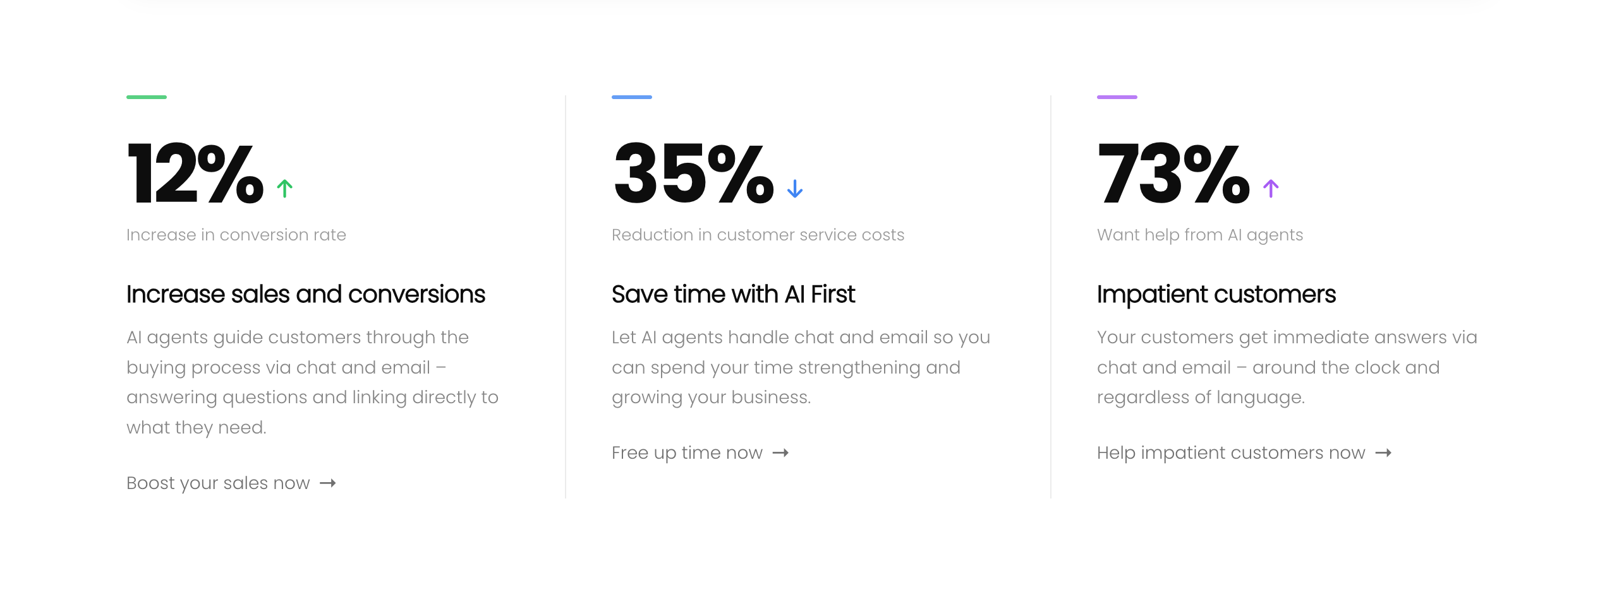Follow the Free up time now link

click(687, 453)
